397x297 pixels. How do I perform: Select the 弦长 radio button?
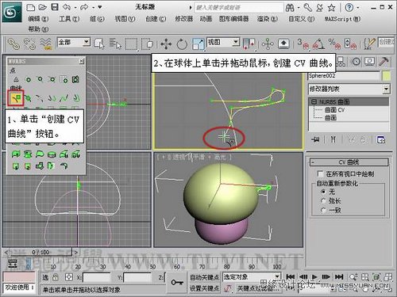click(x=323, y=201)
